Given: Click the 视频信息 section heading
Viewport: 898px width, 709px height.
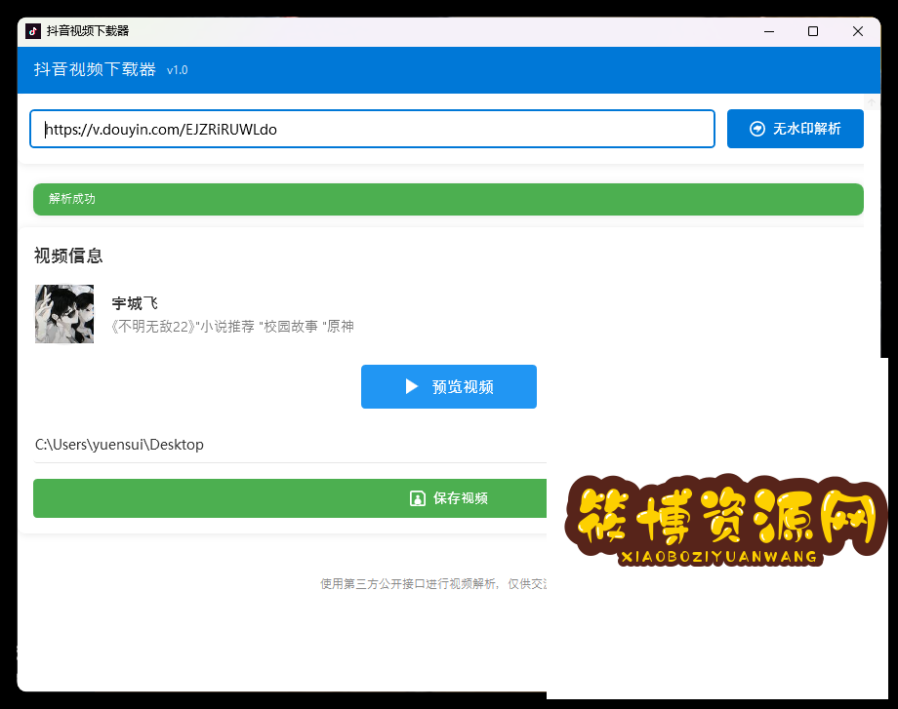Looking at the screenshot, I should pyautogui.click(x=68, y=256).
